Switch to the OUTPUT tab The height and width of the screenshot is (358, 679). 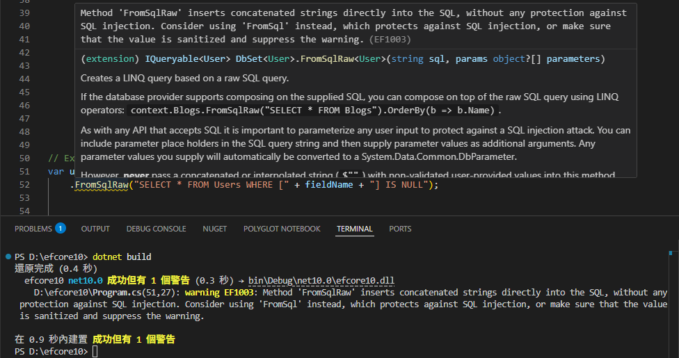95,229
